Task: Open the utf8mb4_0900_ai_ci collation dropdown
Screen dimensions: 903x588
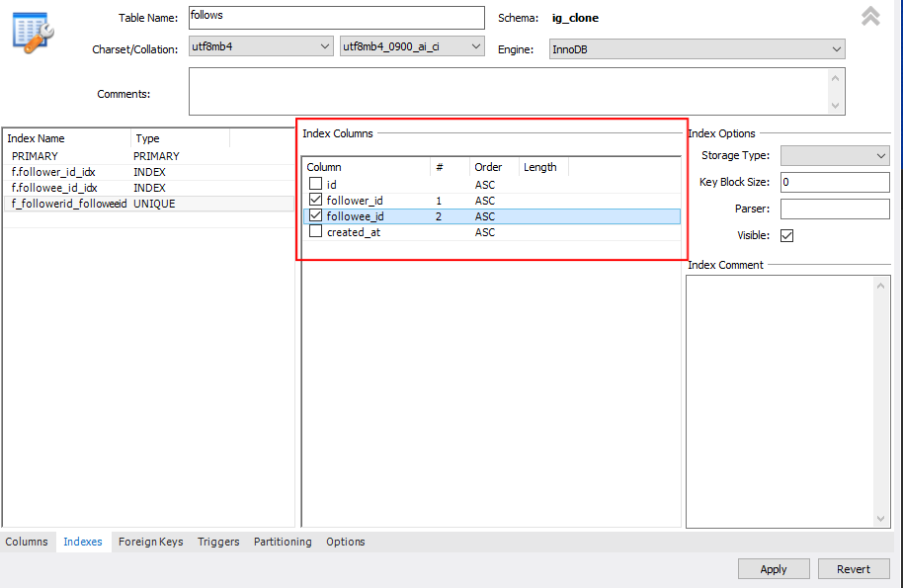Action: click(x=412, y=46)
